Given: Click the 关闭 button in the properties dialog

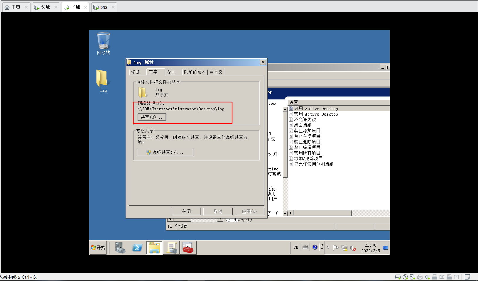Looking at the screenshot, I should click(186, 211).
